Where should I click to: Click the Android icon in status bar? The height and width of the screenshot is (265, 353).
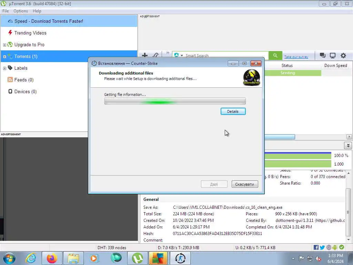335,247
